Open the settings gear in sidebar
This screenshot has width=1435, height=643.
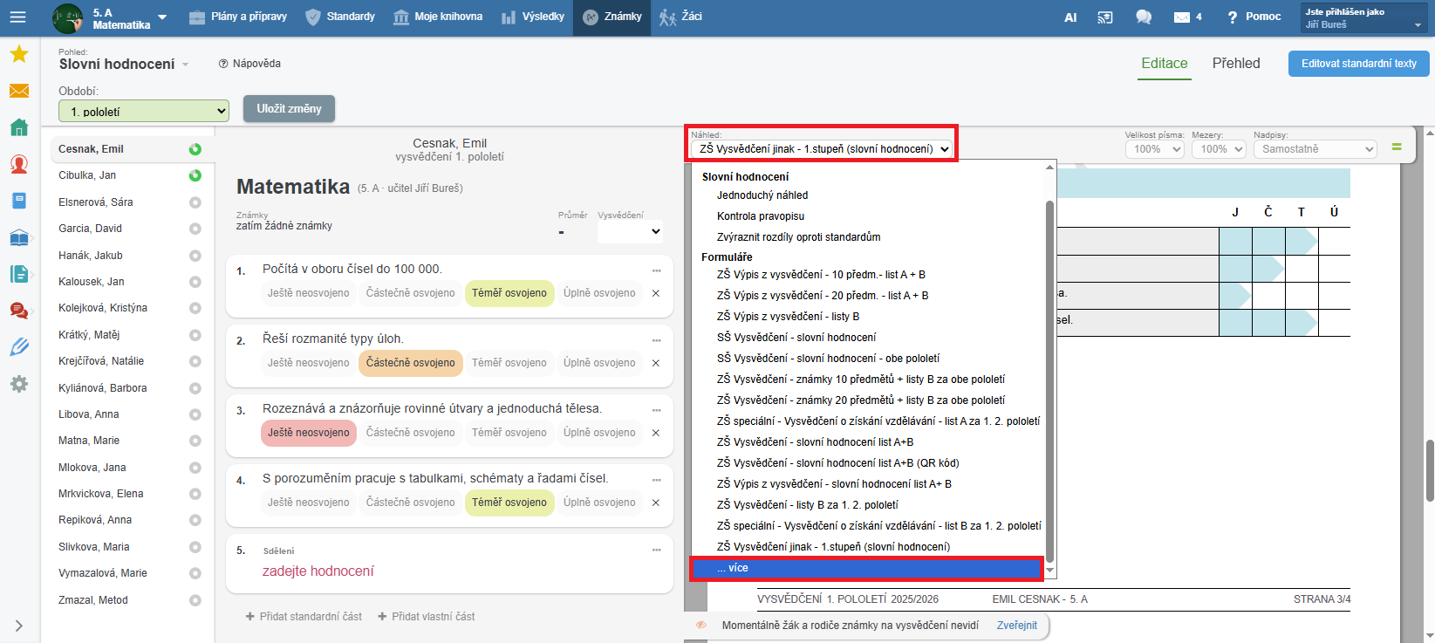point(19,385)
